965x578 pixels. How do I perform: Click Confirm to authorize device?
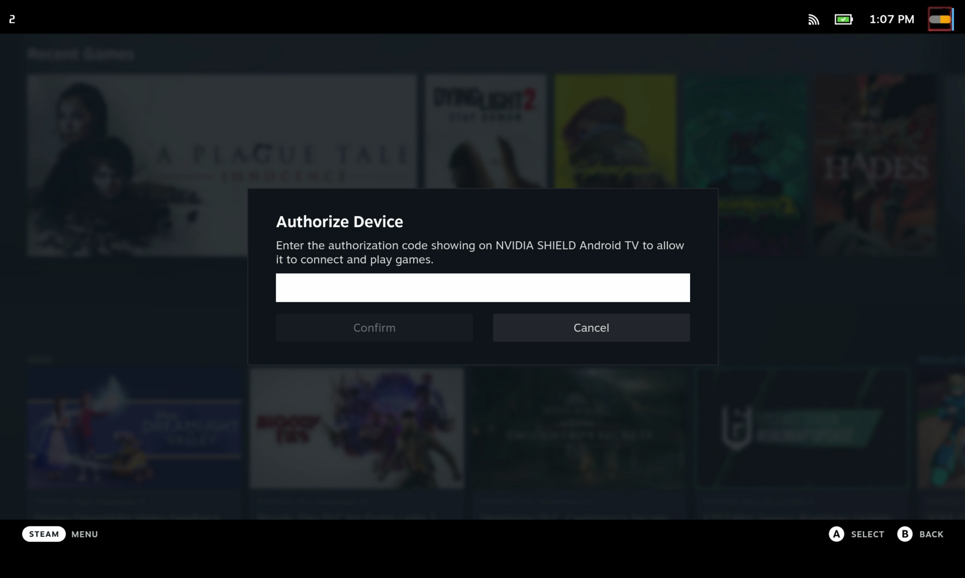tap(374, 327)
